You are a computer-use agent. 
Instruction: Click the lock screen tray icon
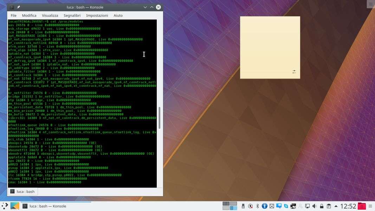coord(321,206)
